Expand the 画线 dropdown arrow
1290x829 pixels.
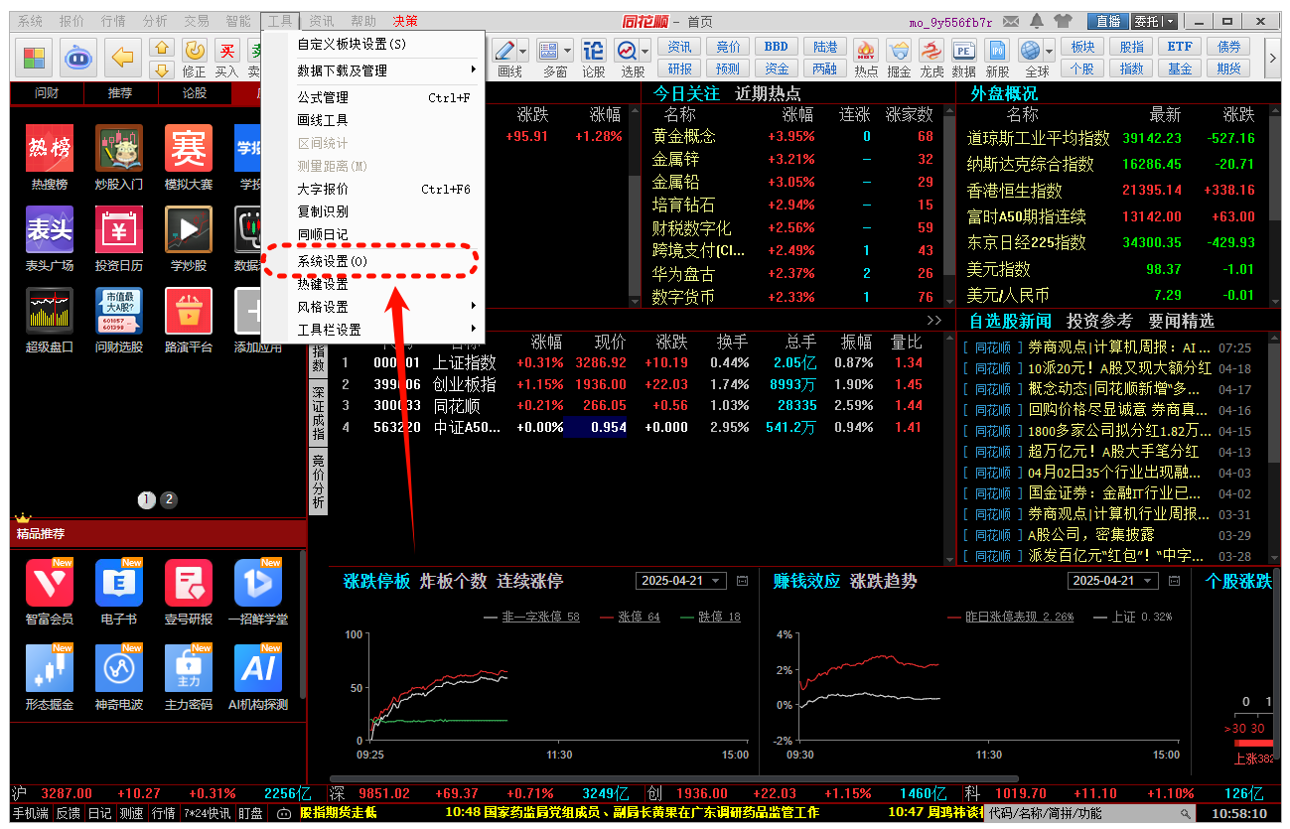tap(524, 50)
